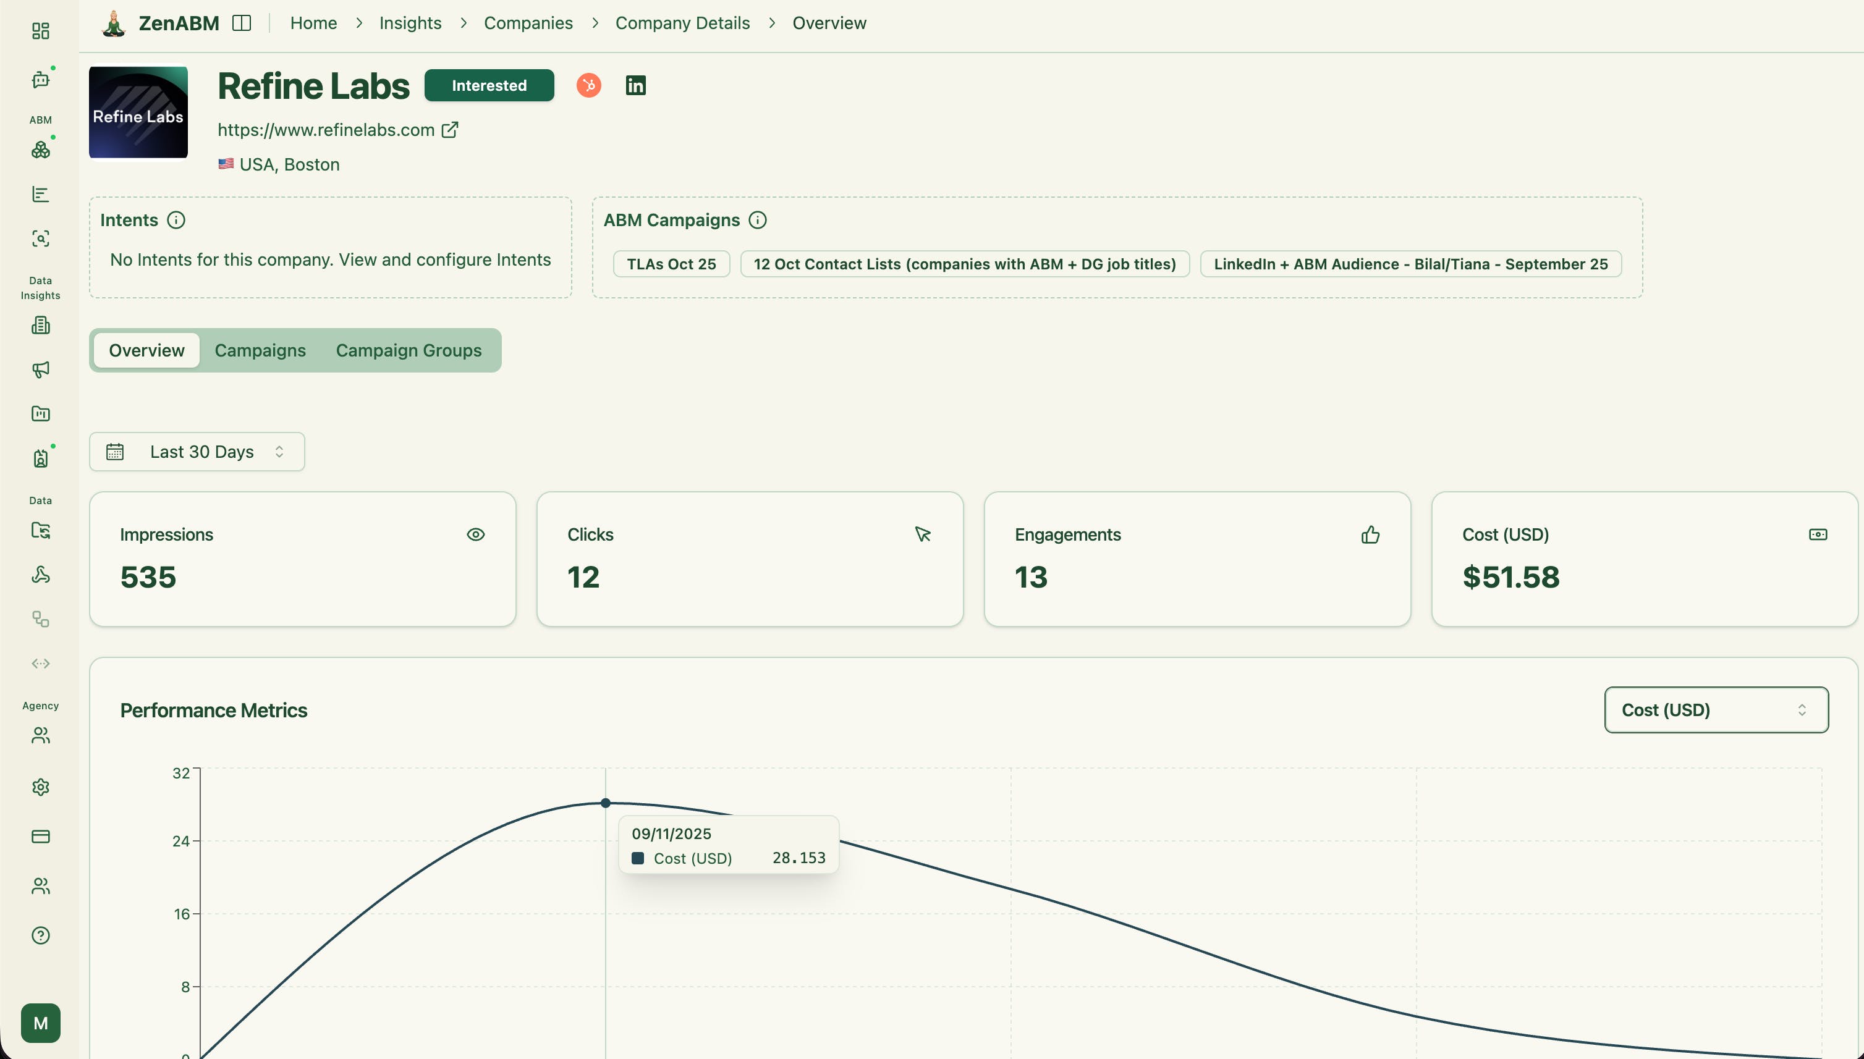Screen dimensions: 1864x1059
Task: Expand the Cost (USD) metric dropdown
Action: (1716, 710)
